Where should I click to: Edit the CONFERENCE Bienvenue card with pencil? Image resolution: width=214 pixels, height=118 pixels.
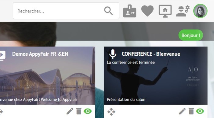point(182,111)
